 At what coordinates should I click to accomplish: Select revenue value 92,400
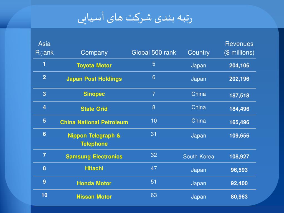(x=239, y=184)
